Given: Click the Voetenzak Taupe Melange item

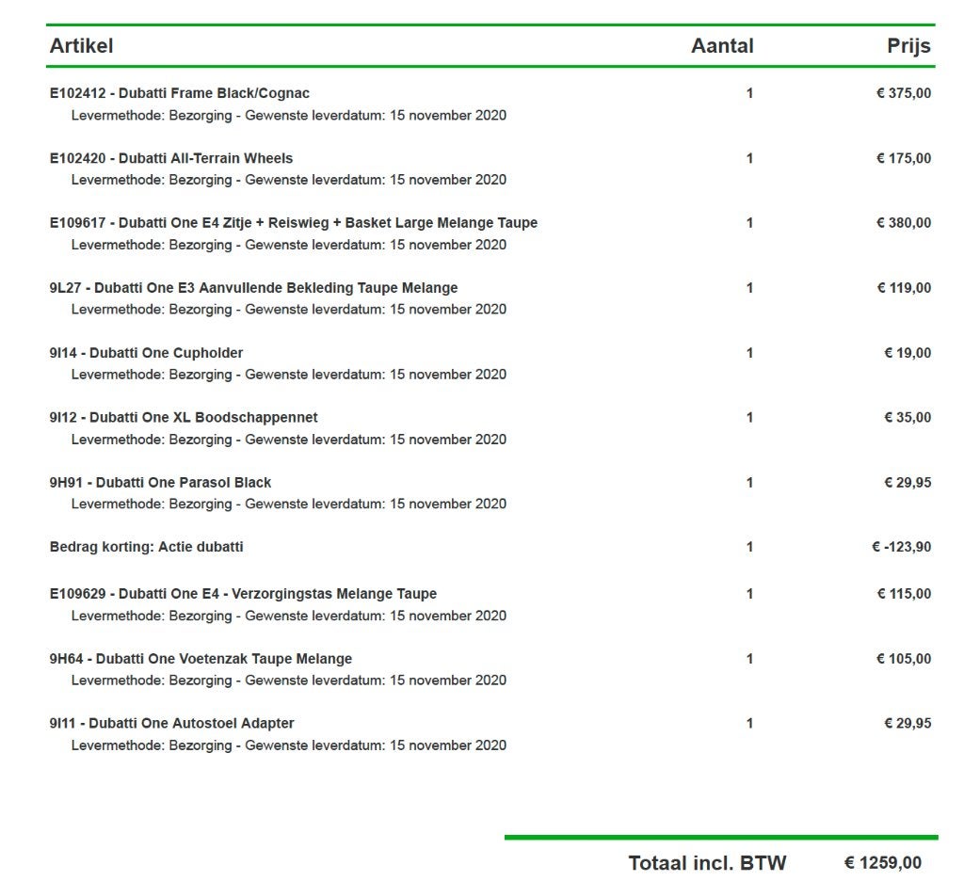Looking at the screenshot, I should 201,659.
